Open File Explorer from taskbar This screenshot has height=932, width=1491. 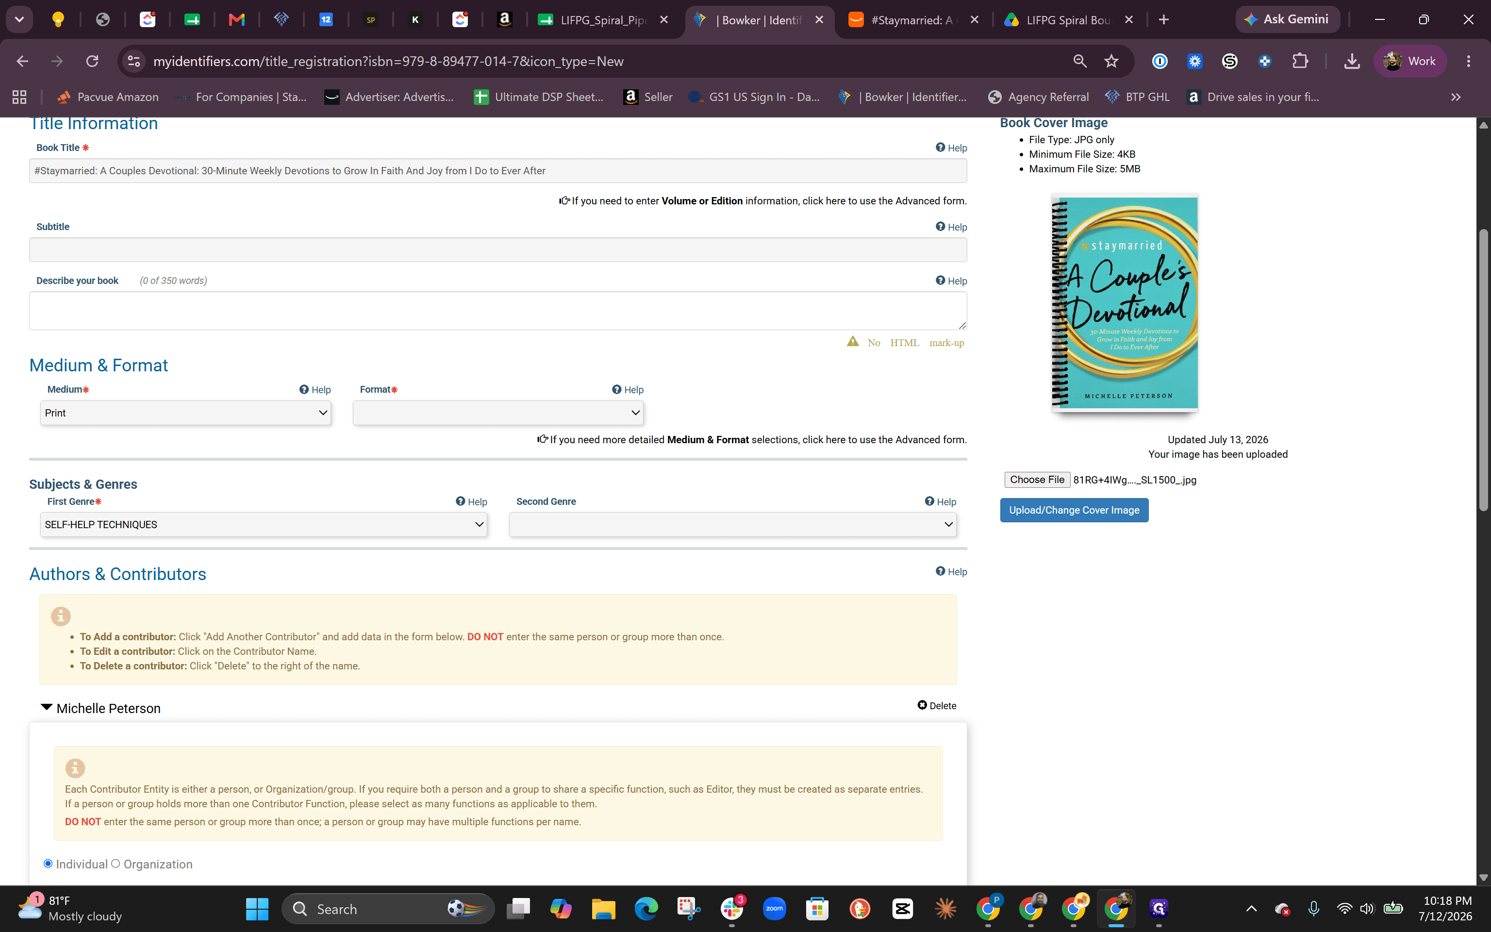[603, 909]
